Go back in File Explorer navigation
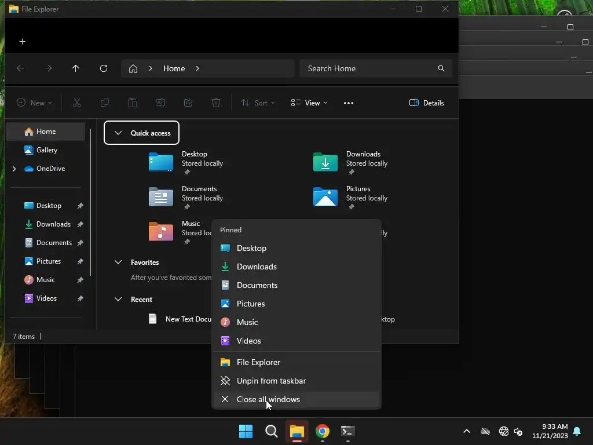 (20, 68)
